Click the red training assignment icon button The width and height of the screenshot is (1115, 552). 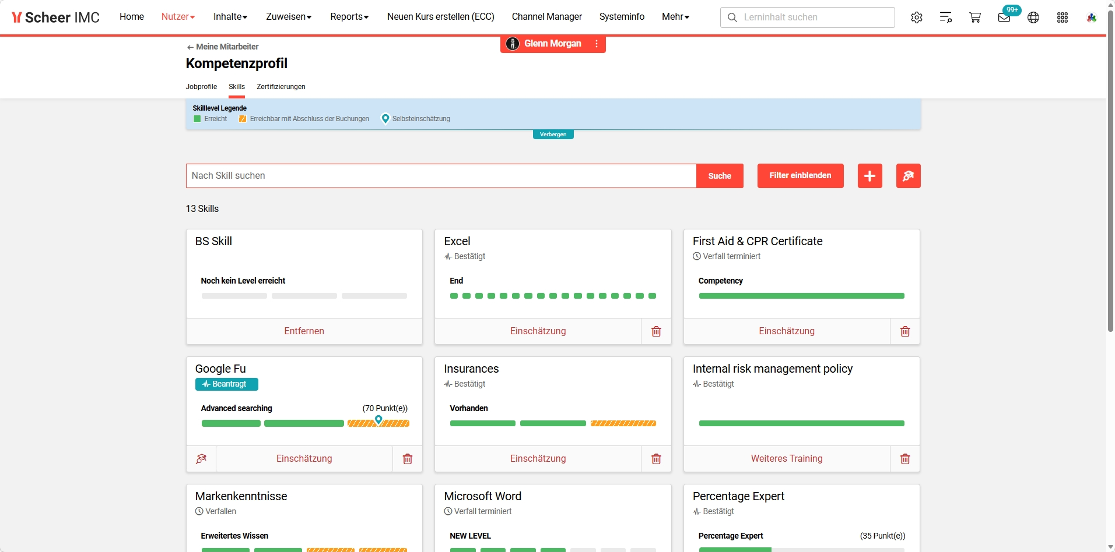pos(908,176)
